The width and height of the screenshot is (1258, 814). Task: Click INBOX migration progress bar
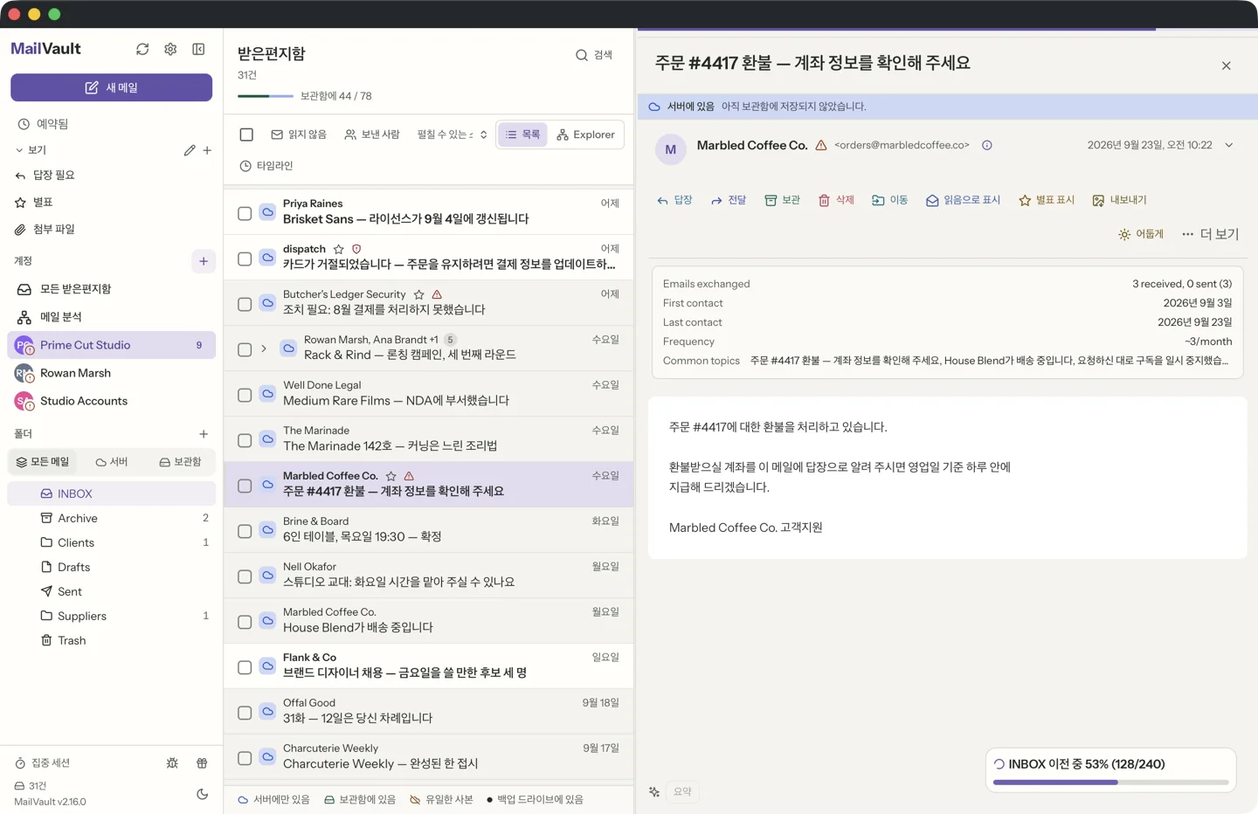[1110, 783]
